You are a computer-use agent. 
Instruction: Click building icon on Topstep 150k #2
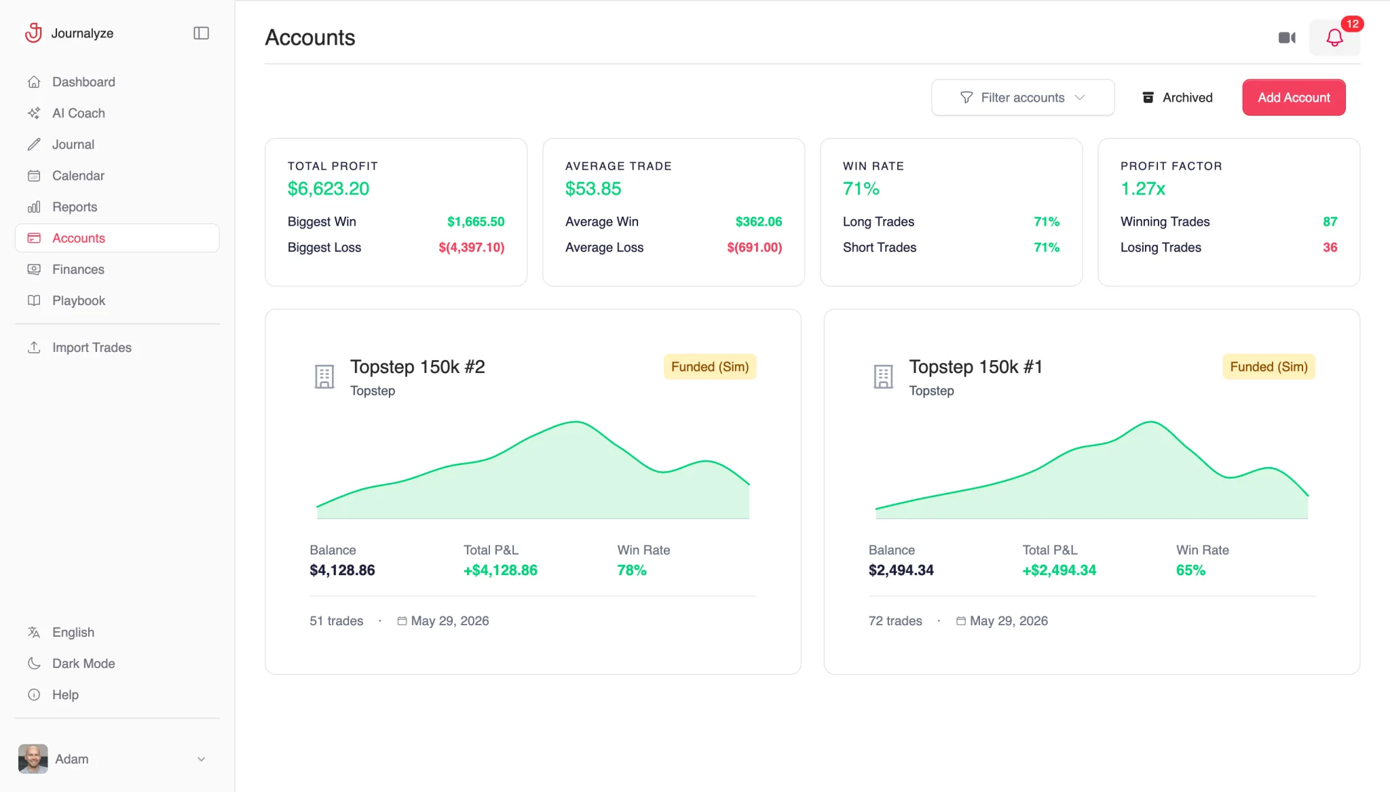pos(324,376)
